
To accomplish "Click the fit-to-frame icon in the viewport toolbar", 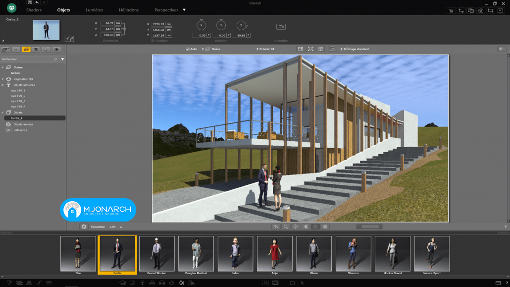I will [x=310, y=49].
